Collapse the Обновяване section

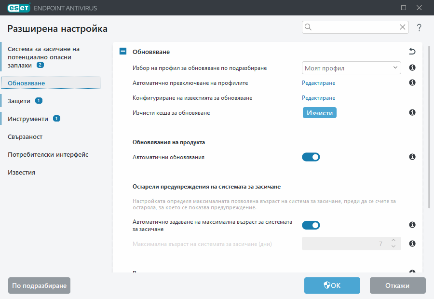pos(122,51)
